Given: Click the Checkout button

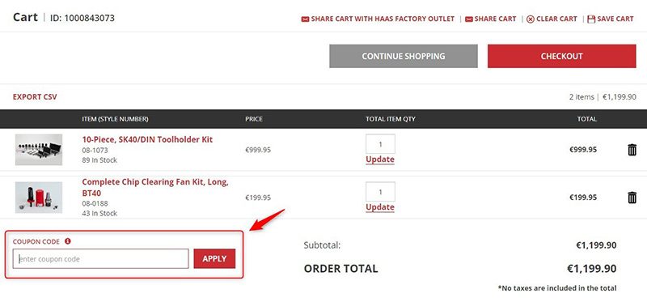Looking at the screenshot, I should tap(561, 56).
